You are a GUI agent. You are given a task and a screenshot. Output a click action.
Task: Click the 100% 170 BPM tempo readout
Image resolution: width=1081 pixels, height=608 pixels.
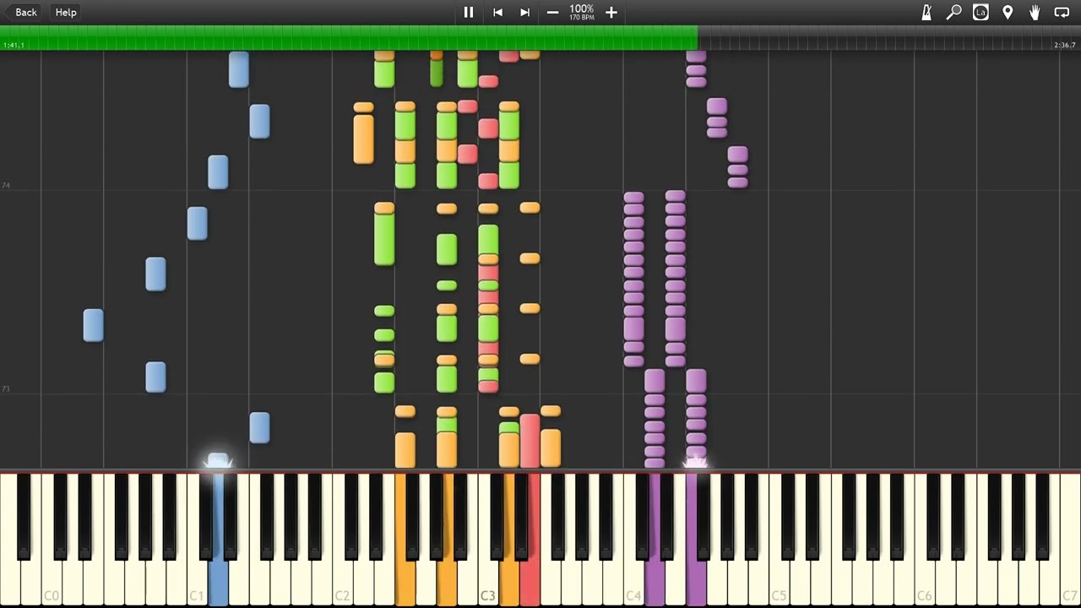[581, 12]
